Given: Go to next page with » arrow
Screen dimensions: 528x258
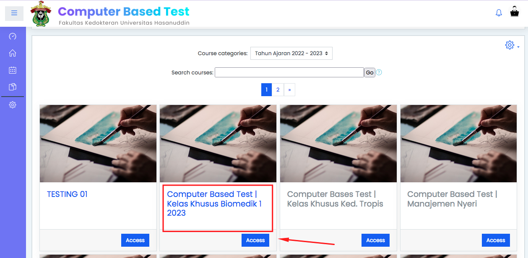Looking at the screenshot, I should [x=289, y=89].
